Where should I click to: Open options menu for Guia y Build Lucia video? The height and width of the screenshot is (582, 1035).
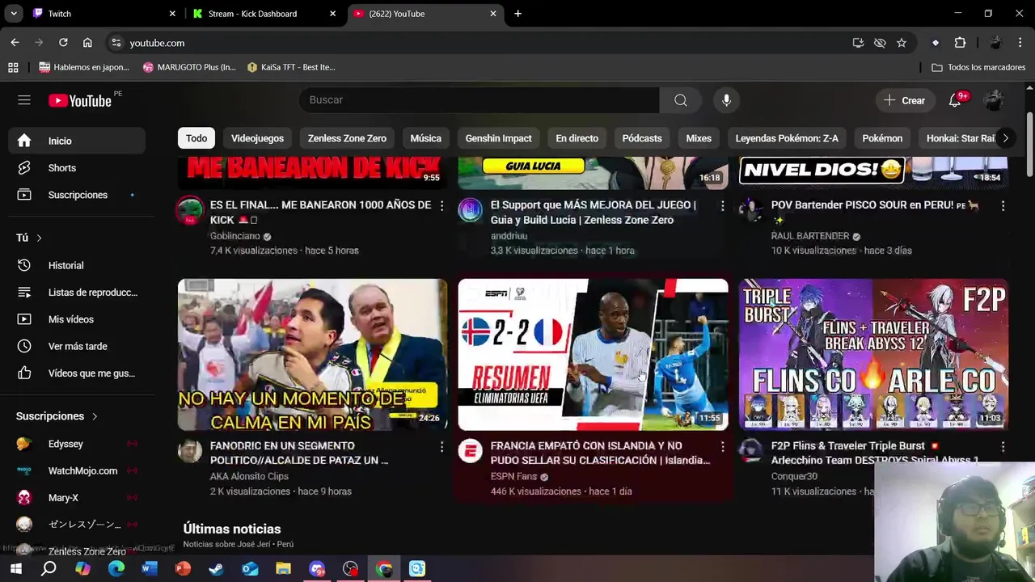[x=722, y=206]
